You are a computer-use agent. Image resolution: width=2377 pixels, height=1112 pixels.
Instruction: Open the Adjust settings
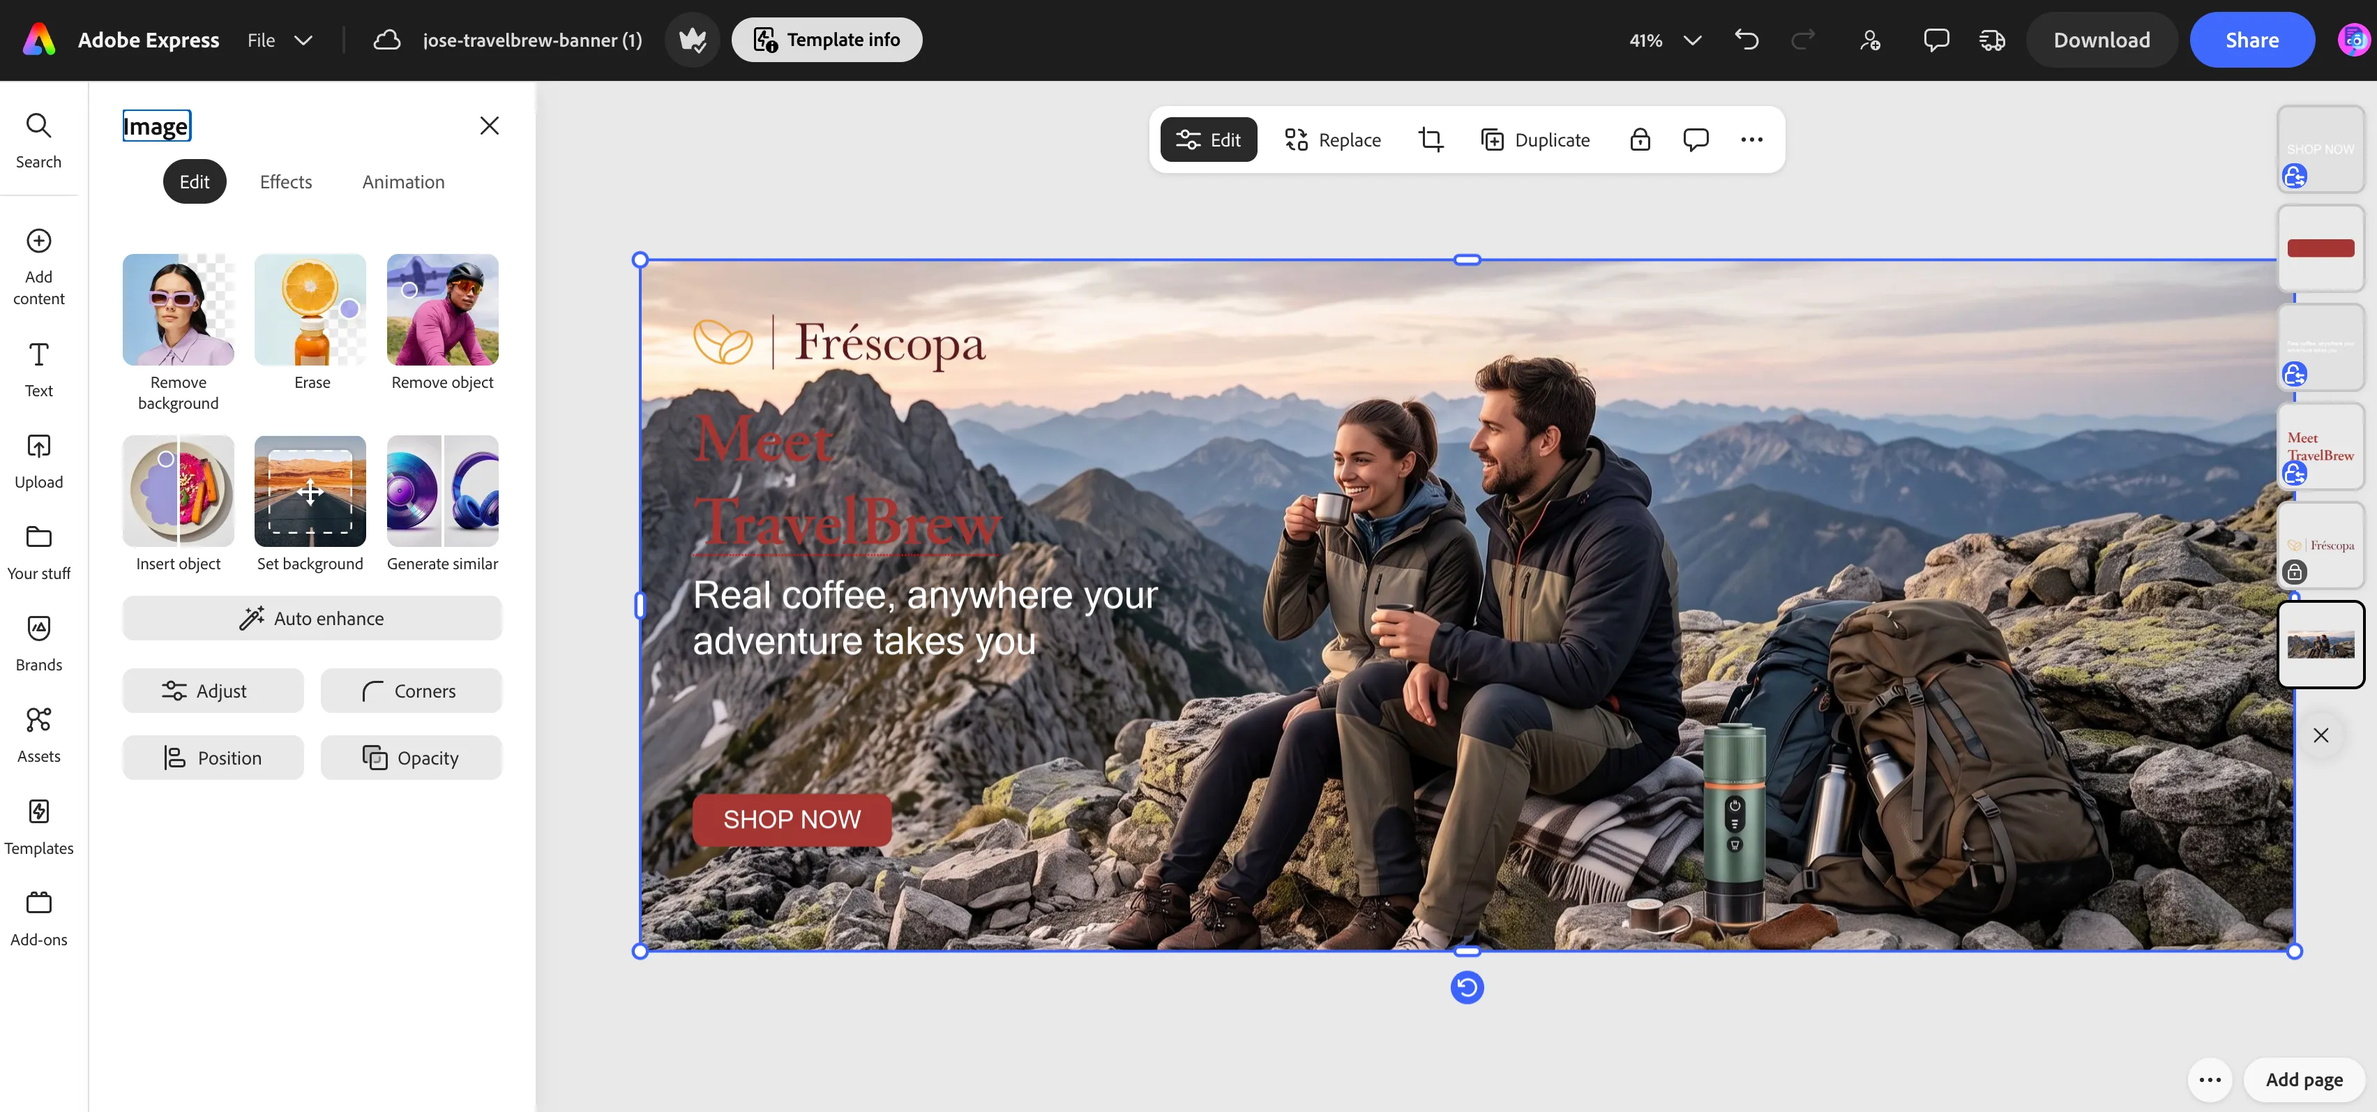point(213,690)
